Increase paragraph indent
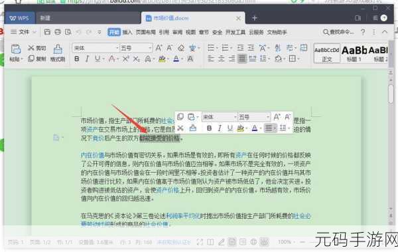This screenshot has width=398, height=252. click(x=251, y=48)
